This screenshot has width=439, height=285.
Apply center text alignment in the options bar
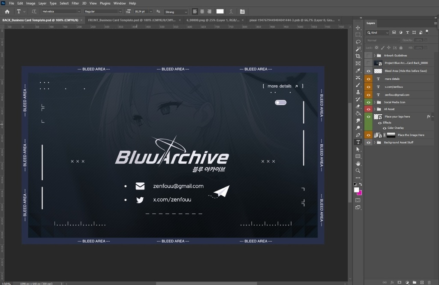(202, 11)
